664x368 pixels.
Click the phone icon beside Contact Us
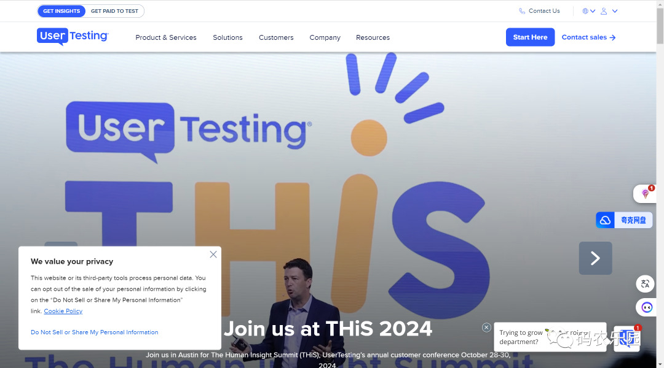(x=522, y=11)
